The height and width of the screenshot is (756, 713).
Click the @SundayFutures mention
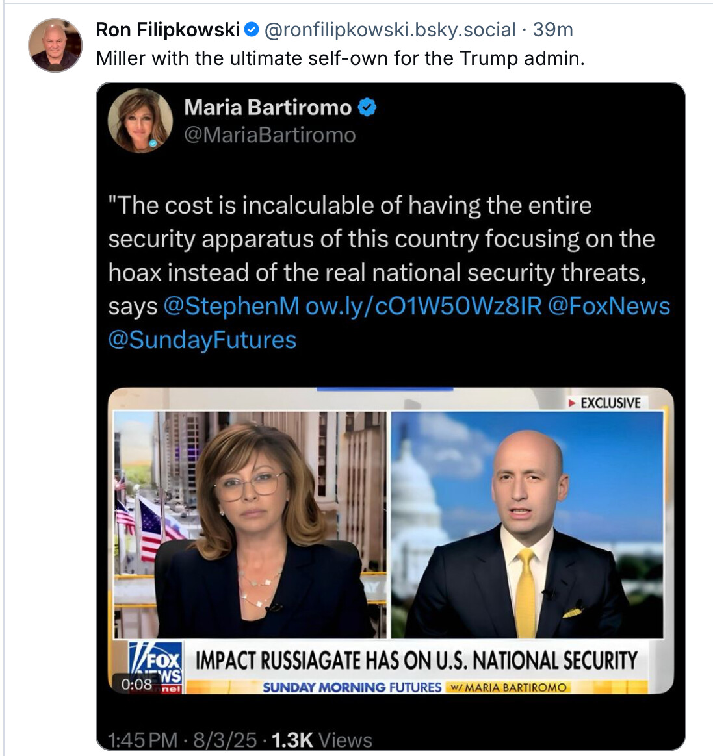click(x=202, y=340)
